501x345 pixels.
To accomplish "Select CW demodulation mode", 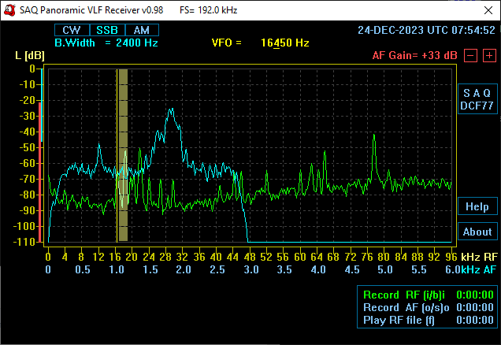I will pyautogui.click(x=71, y=30).
